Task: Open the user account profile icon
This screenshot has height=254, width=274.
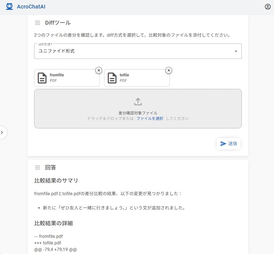Action: [x=267, y=7]
